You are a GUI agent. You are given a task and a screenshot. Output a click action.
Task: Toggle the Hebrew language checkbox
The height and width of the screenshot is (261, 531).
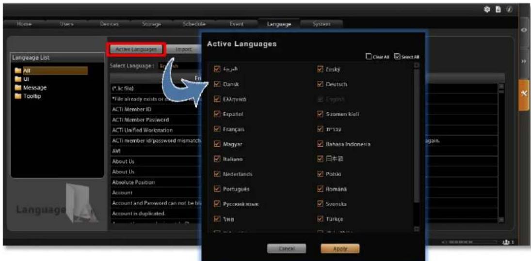pyautogui.click(x=320, y=129)
